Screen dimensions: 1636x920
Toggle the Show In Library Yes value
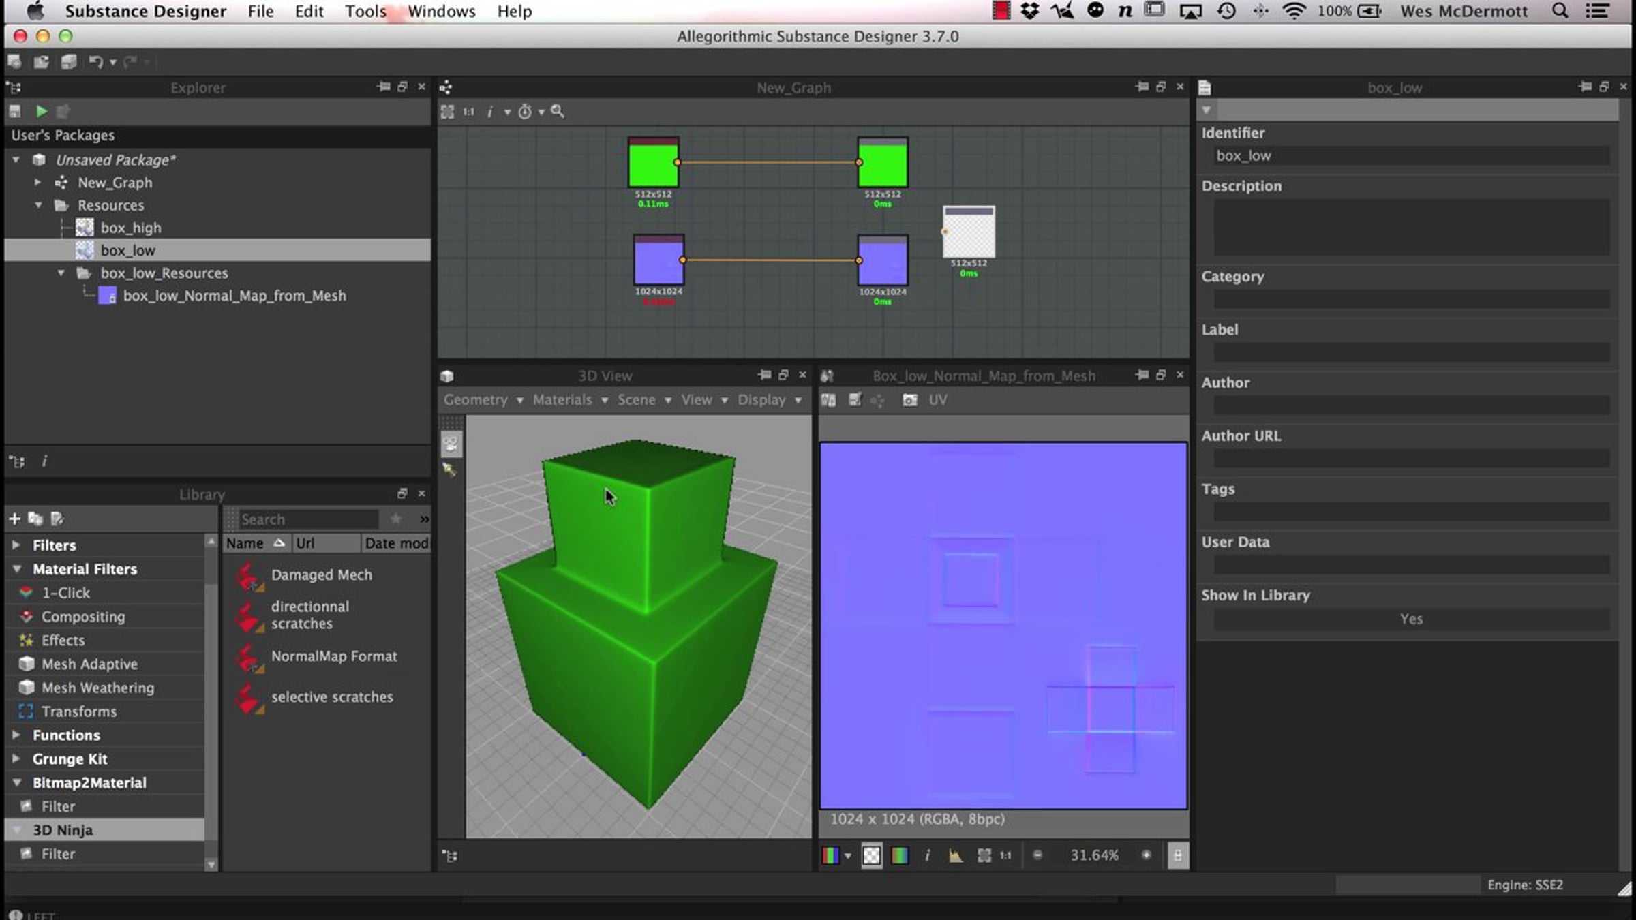coord(1411,619)
